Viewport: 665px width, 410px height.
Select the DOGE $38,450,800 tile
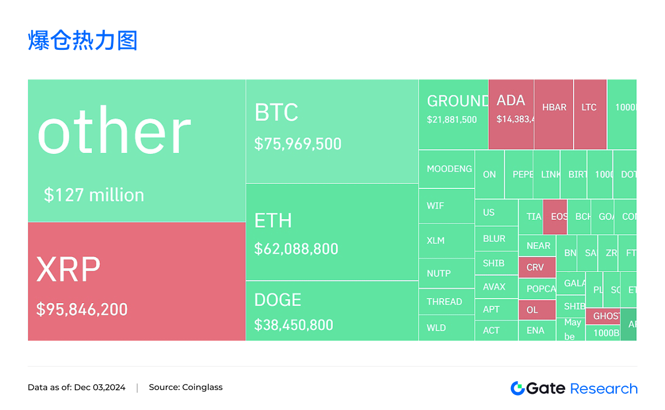(331, 311)
